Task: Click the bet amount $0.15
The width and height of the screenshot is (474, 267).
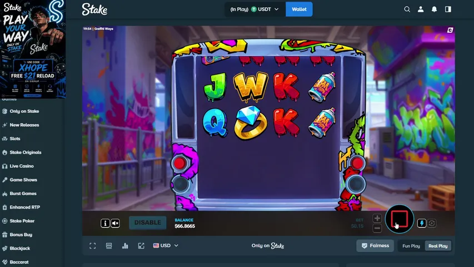Action: pyautogui.click(x=357, y=226)
